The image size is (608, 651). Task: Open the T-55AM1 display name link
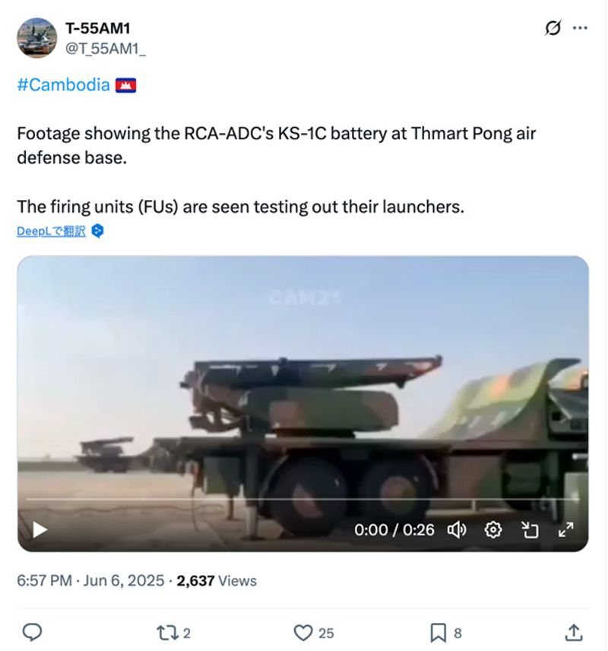pos(98,29)
